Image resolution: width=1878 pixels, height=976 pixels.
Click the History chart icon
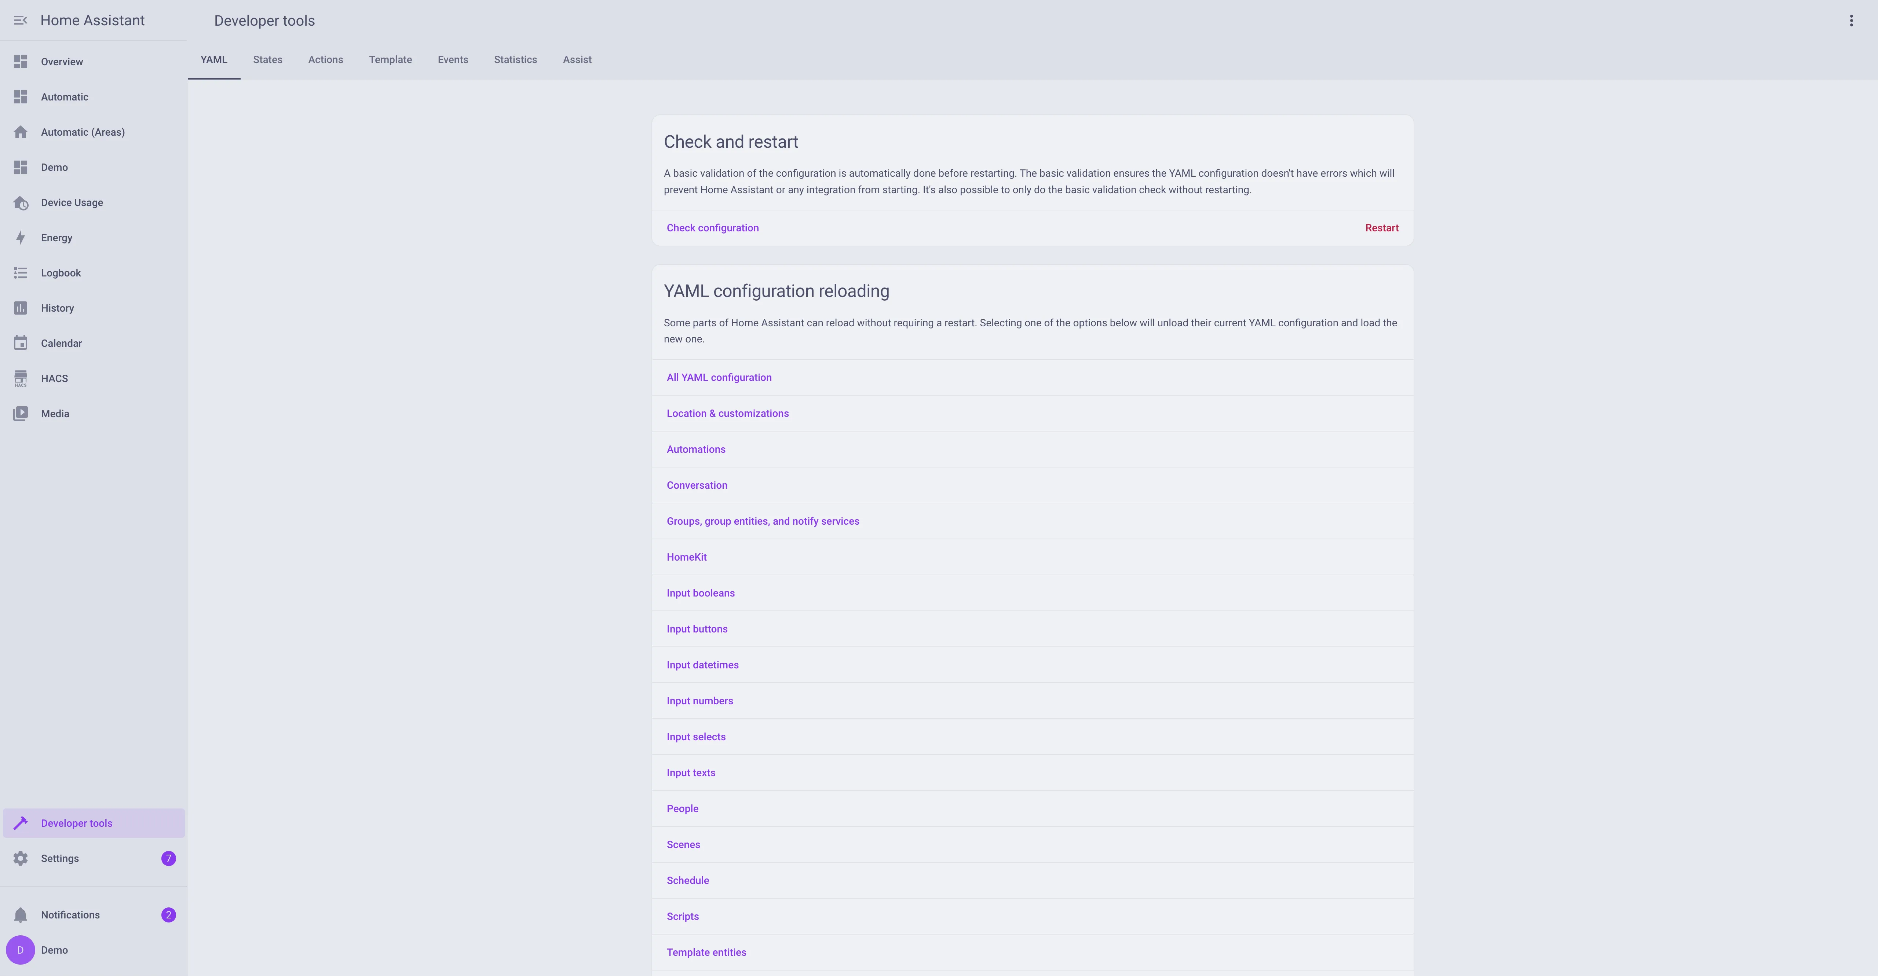(x=21, y=308)
